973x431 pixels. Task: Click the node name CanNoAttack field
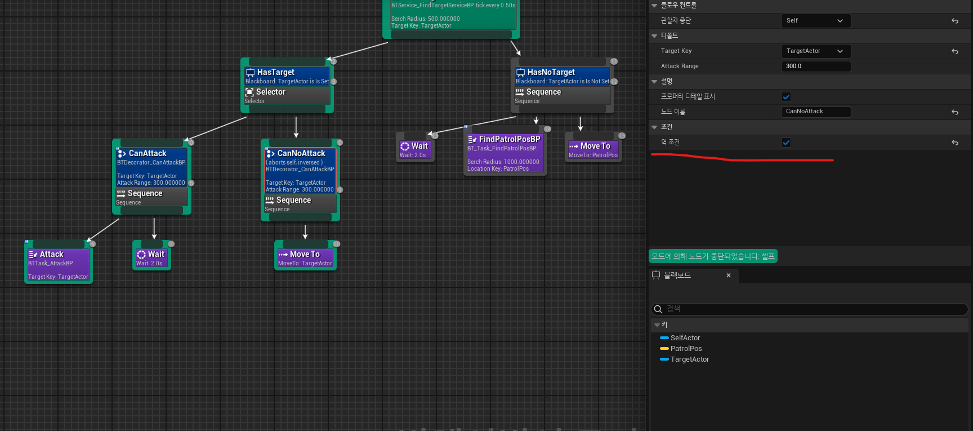pyautogui.click(x=815, y=112)
